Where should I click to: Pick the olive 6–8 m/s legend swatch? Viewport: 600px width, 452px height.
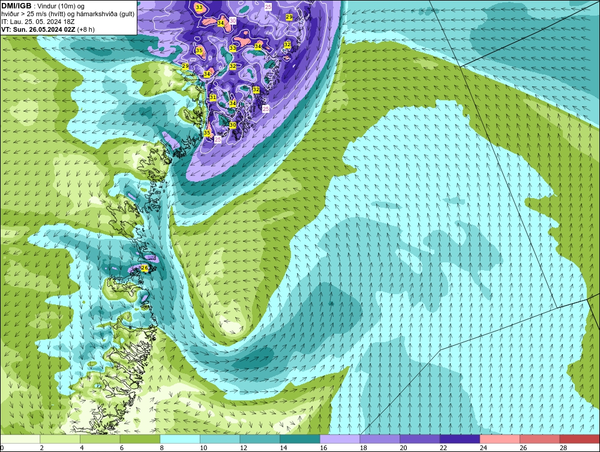click(140, 439)
